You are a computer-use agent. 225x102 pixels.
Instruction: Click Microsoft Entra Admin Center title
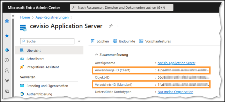coord(34,8)
